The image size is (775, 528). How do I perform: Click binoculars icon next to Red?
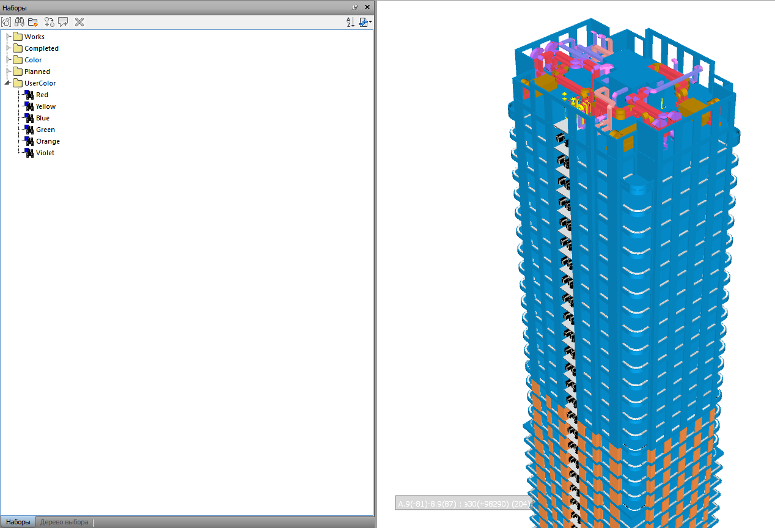tap(29, 95)
